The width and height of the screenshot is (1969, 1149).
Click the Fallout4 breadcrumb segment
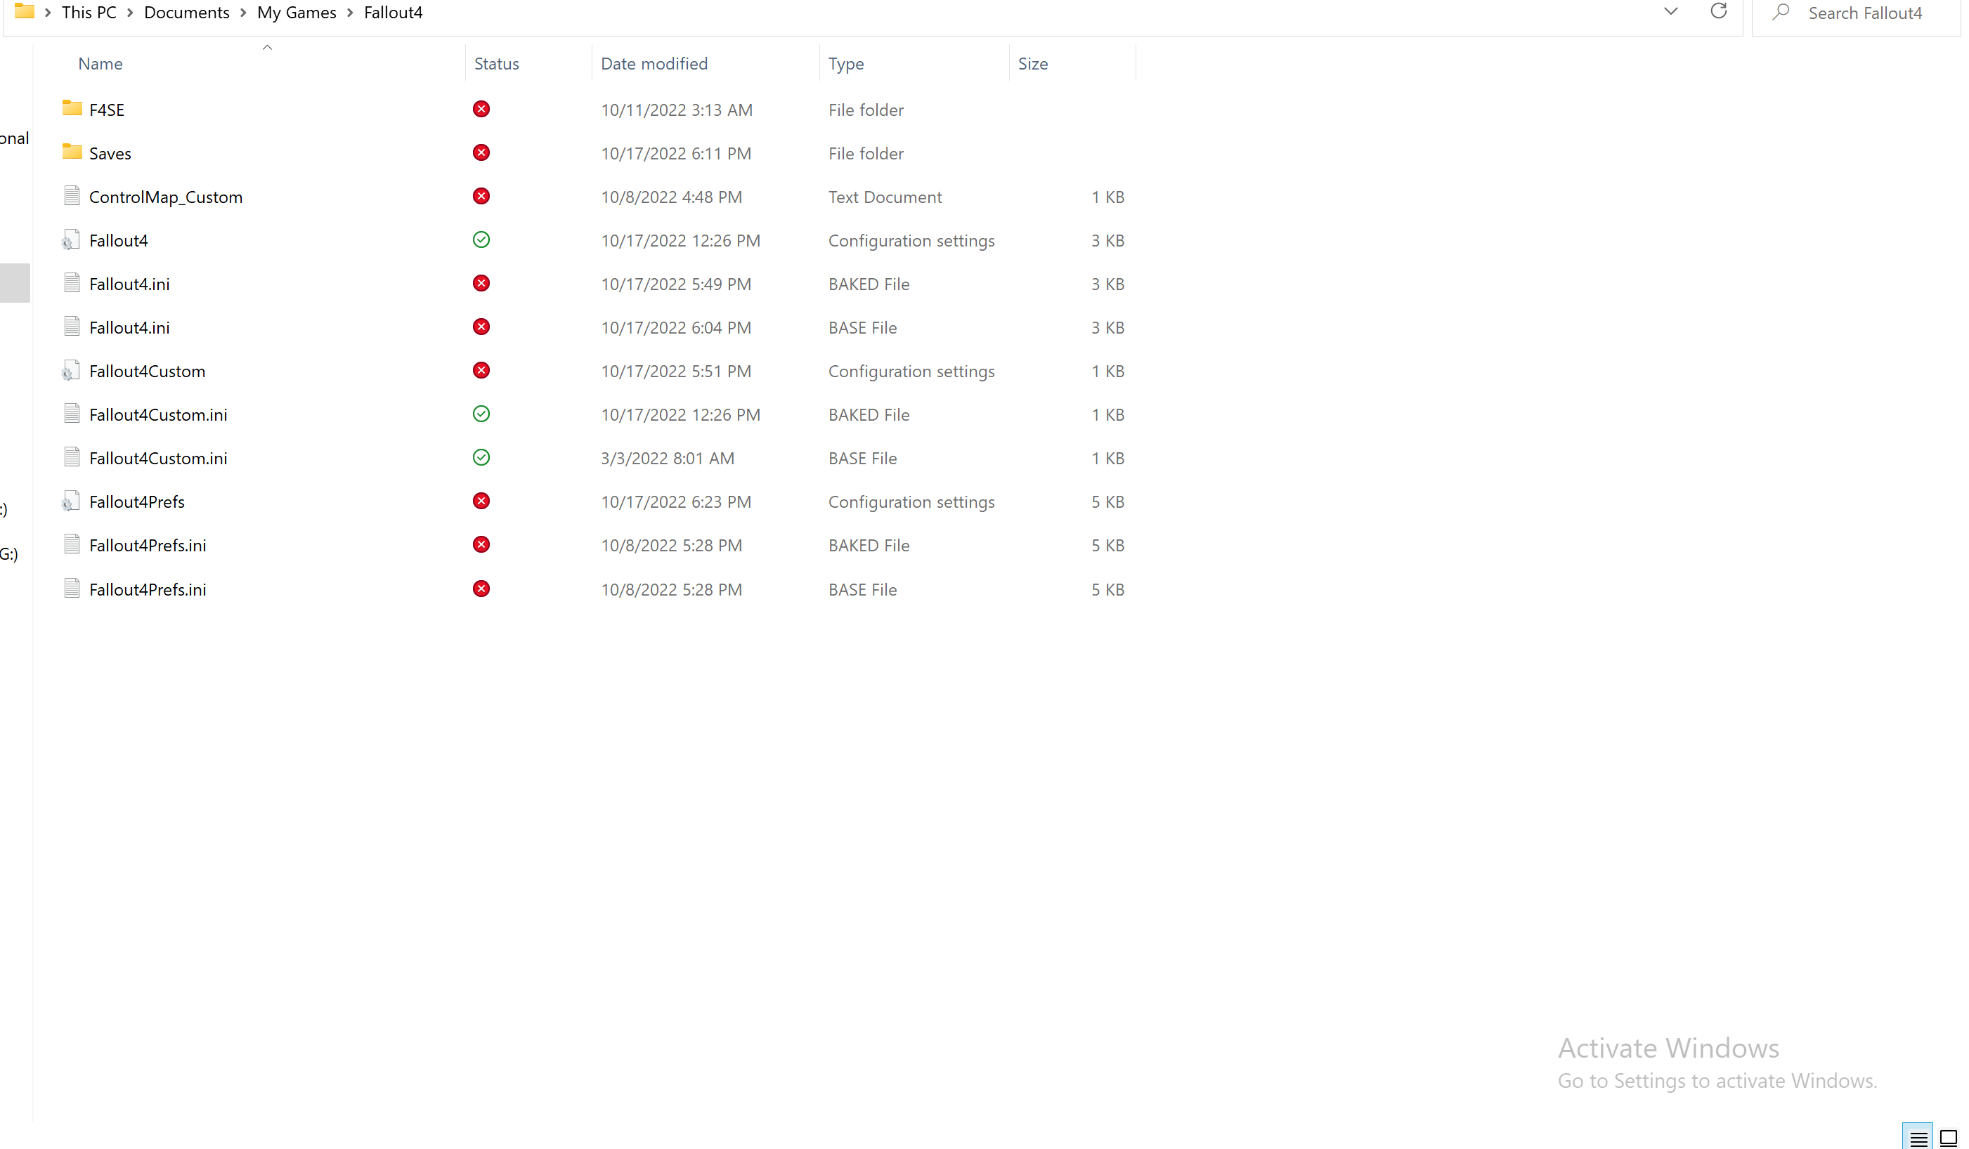point(393,13)
